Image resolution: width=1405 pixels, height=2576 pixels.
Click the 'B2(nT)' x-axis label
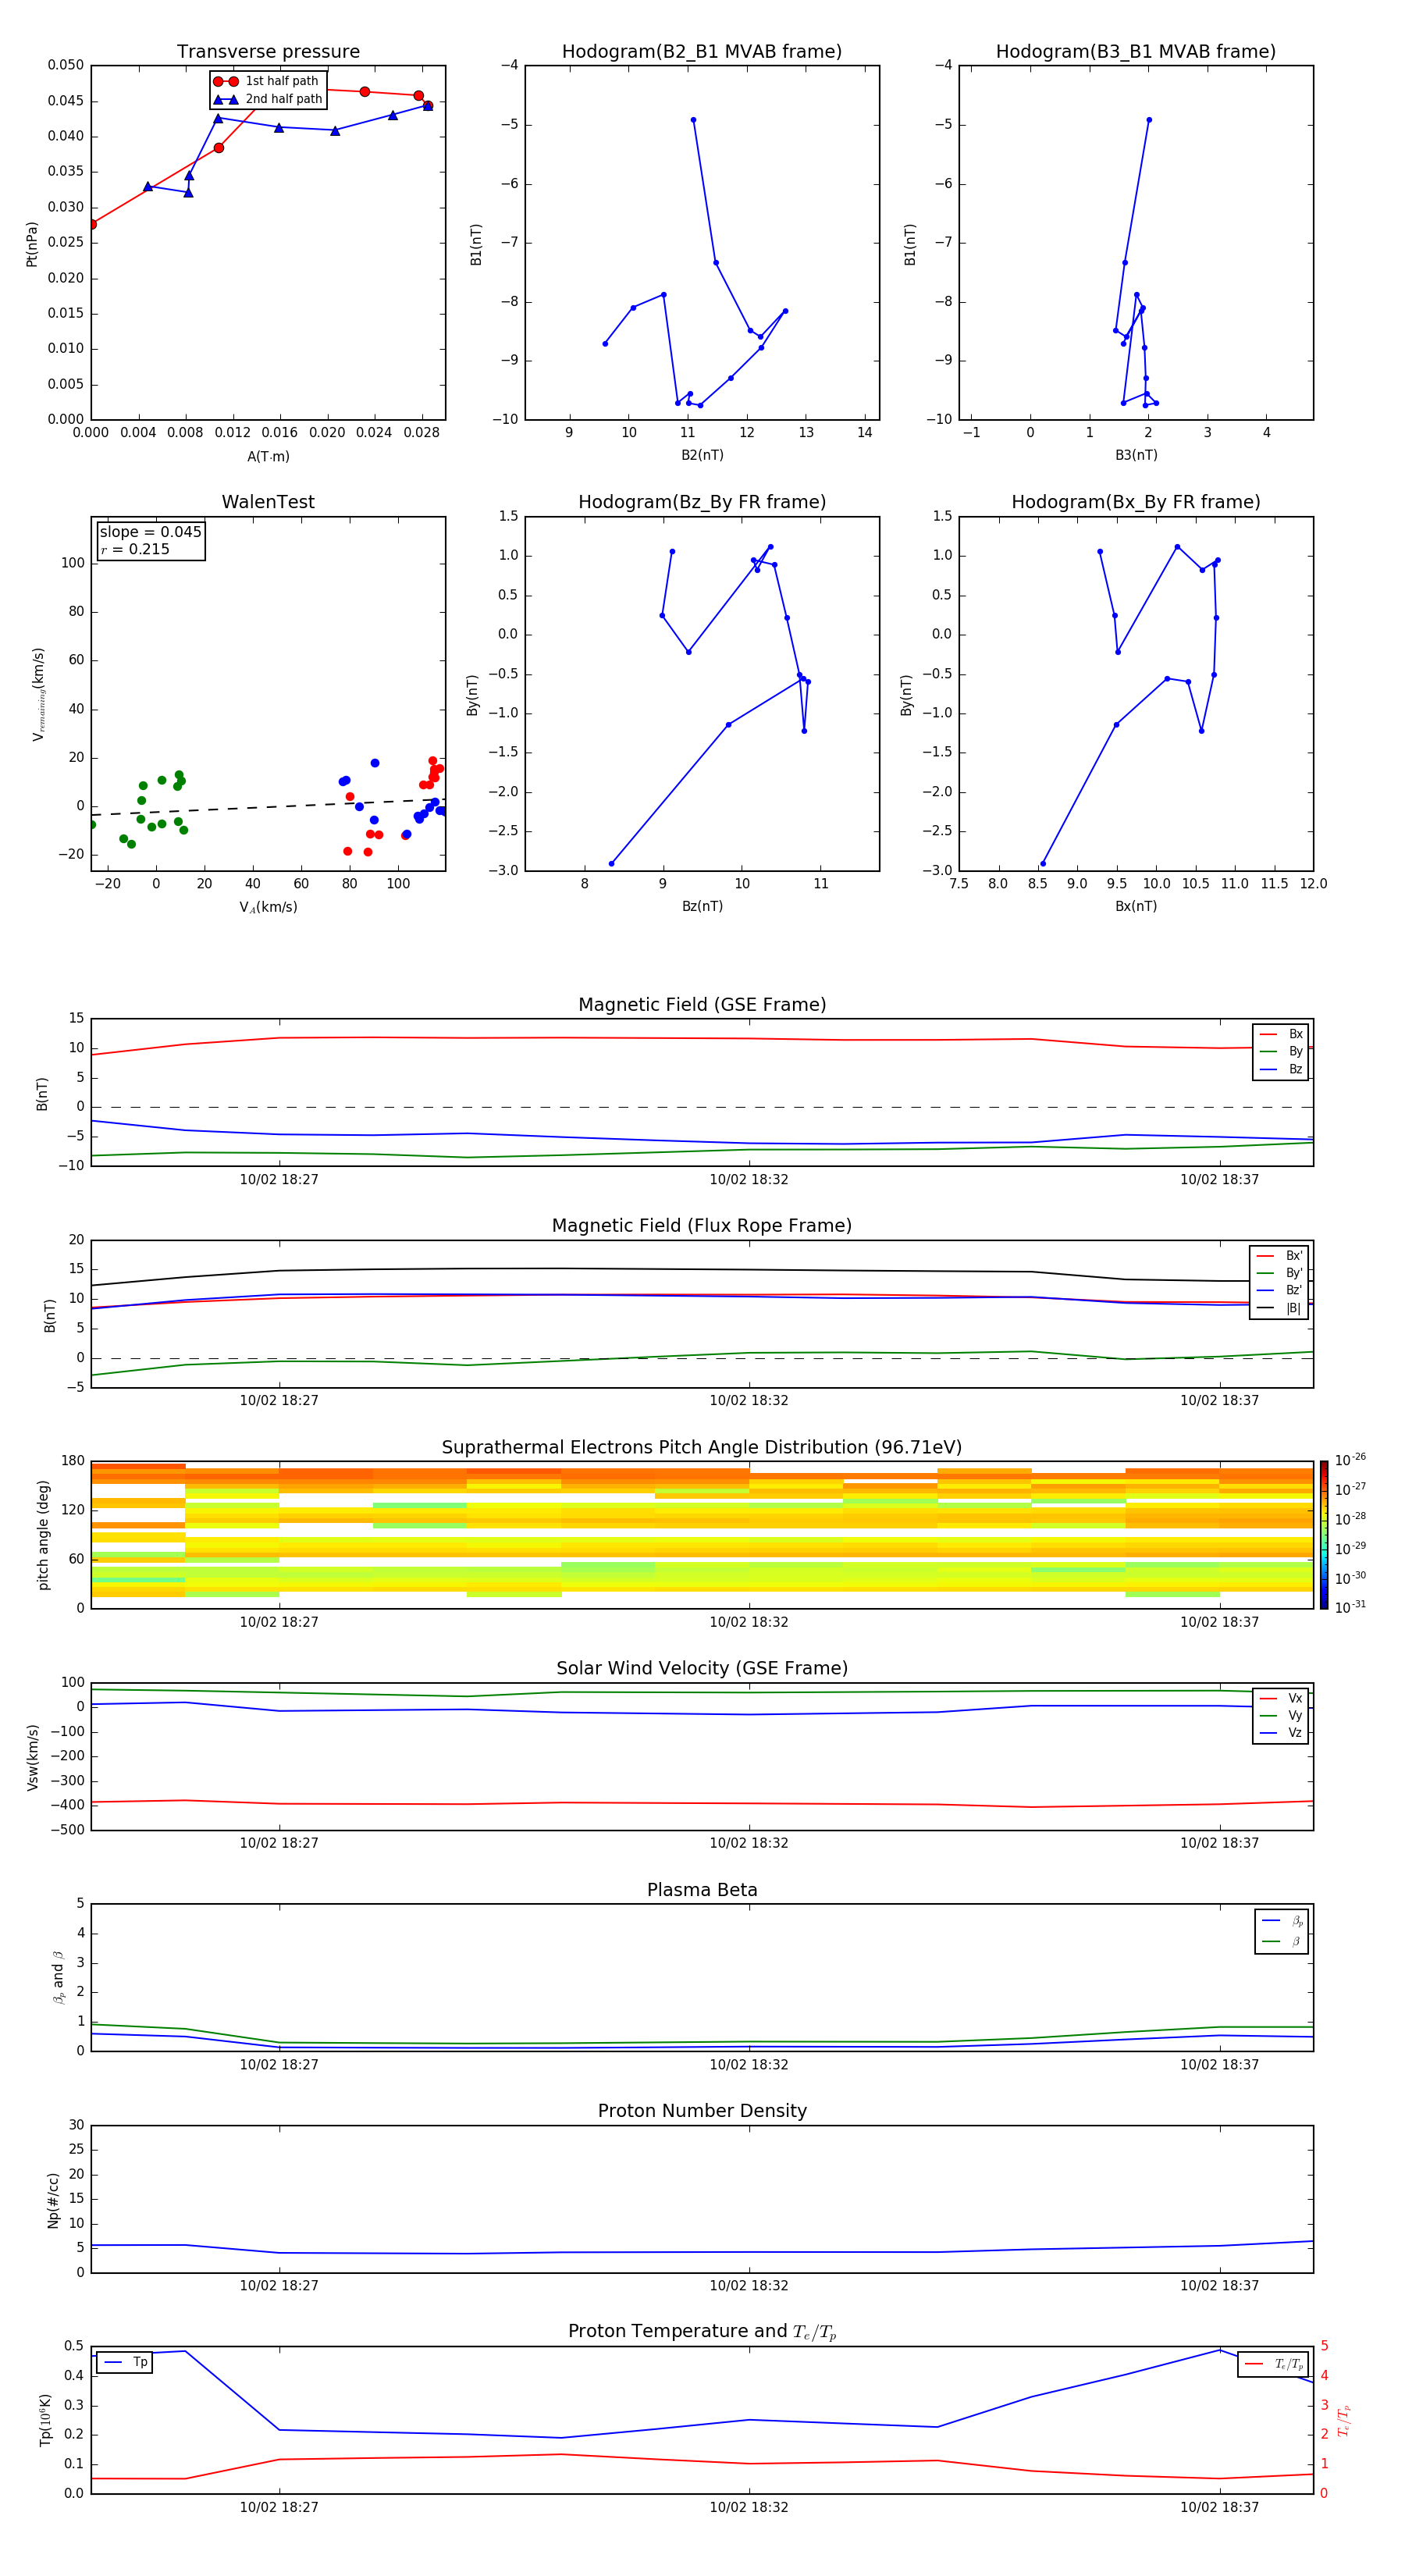(x=702, y=455)
